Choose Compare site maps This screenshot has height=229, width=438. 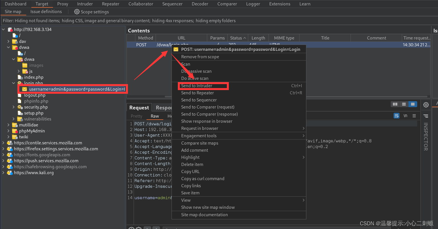(239, 143)
